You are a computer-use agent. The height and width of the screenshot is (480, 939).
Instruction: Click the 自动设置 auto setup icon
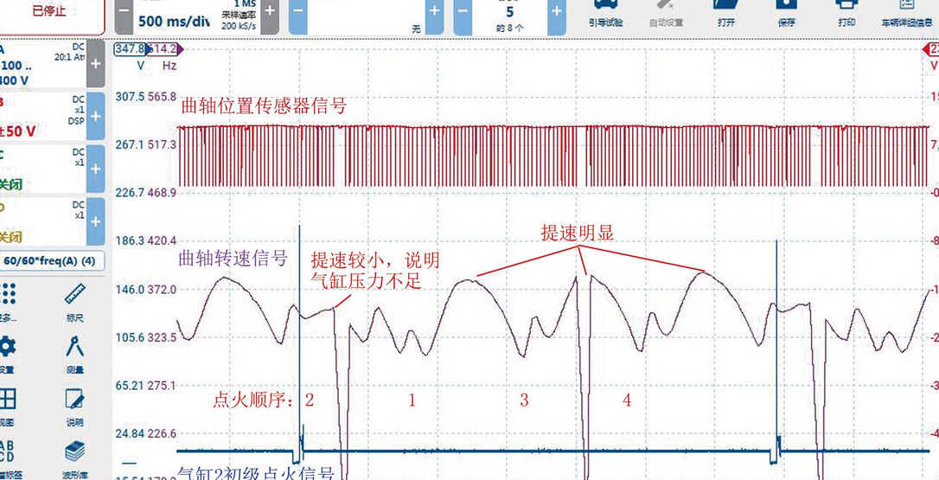click(666, 15)
